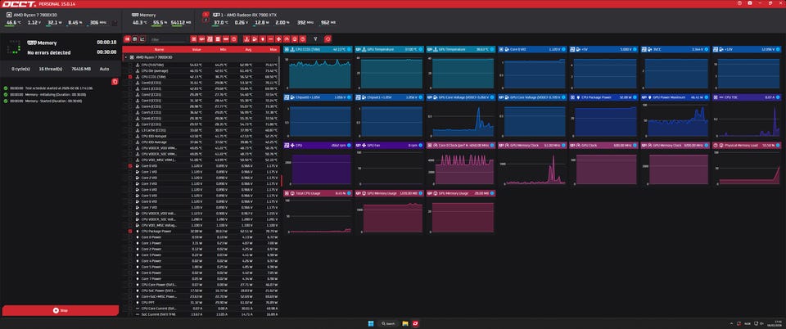Viewport: 786px width, 329px height.
Task: Uncheck the Core 0 VID checkbox
Action: pyautogui.click(x=129, y=164)
